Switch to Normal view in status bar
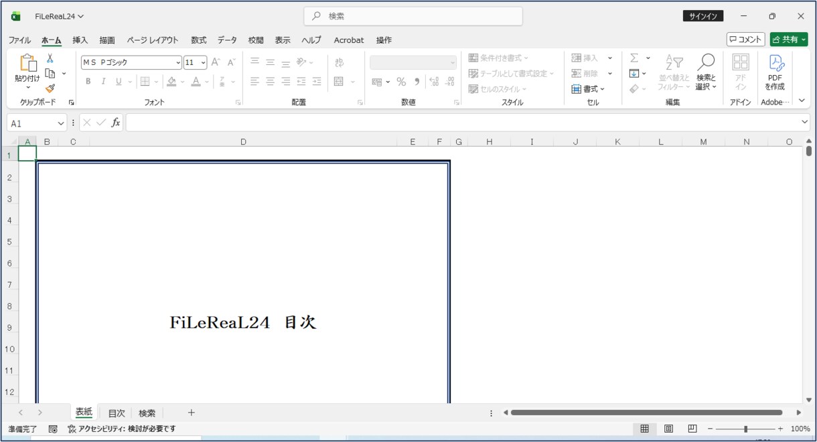 (x=644, y=429)
